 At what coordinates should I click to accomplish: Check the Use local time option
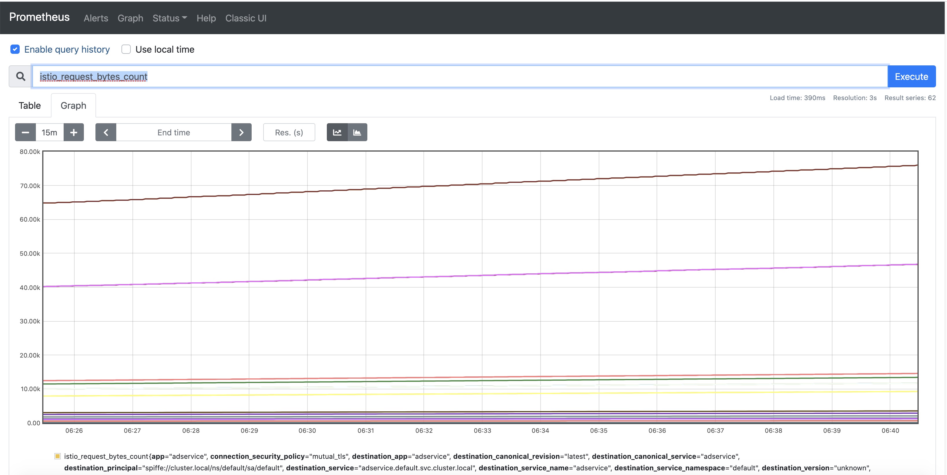tap(126, 49)
